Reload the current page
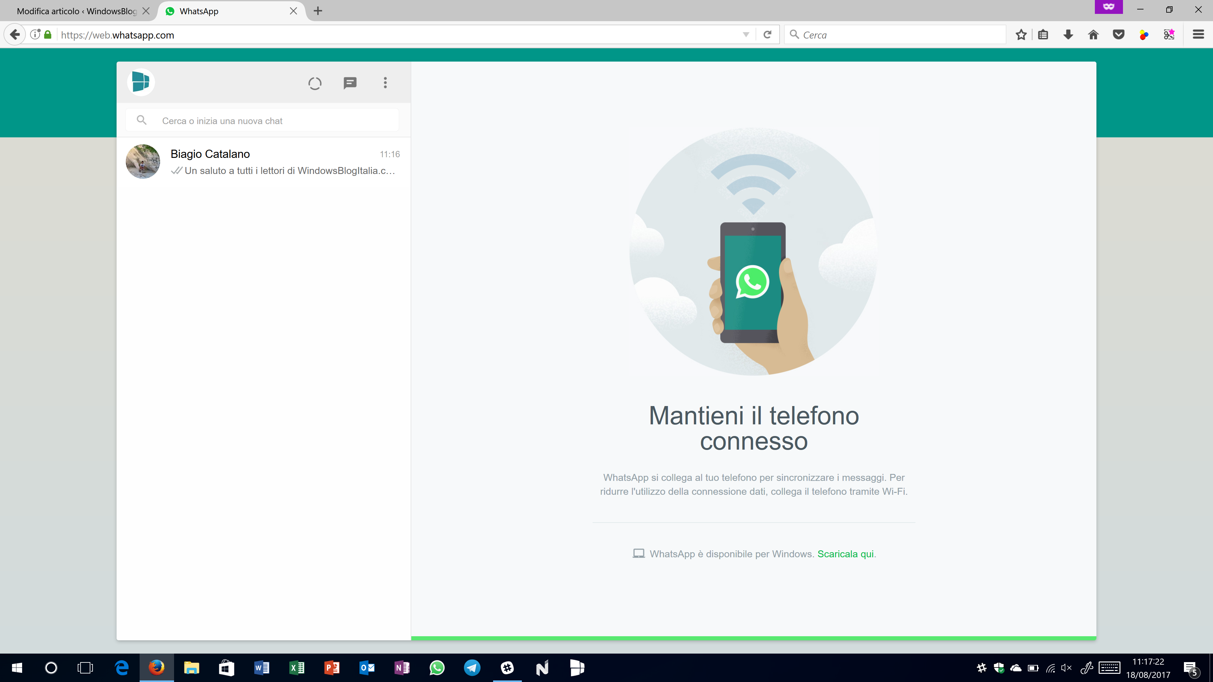The image size is (1213, 682). click(768, 35)
